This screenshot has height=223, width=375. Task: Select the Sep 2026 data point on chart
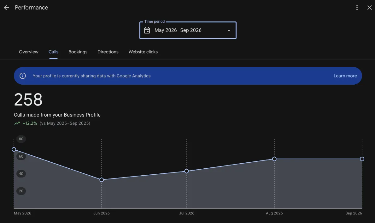(x=362, y=159)
